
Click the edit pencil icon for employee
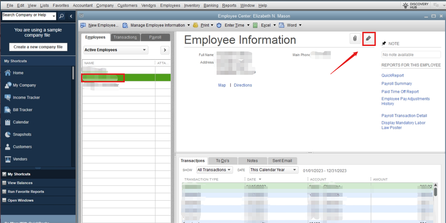pyautogui.click(x=369, y=38)
